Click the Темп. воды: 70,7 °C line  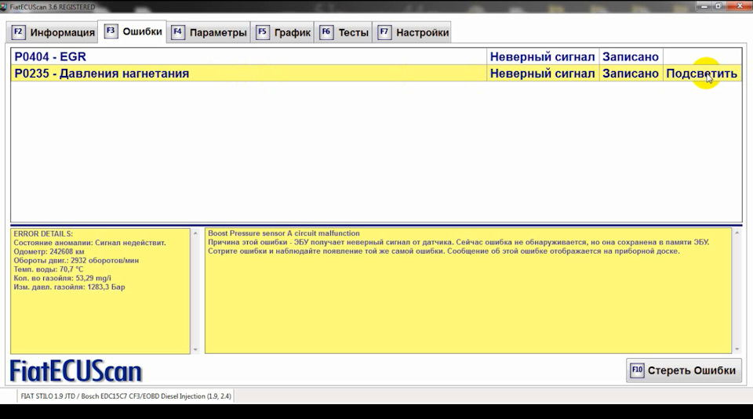[x=49, y=269]
